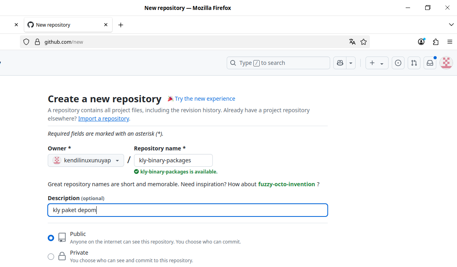This screenshot has height=267, width=457.
Task: Open Pull requests icon in header
Action: [414, 63]
